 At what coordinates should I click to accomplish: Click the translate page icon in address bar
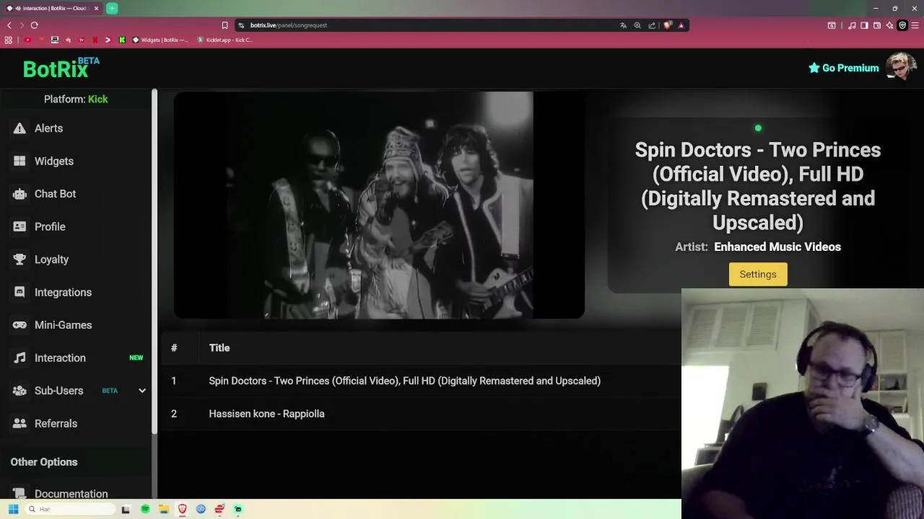[623, 25]
